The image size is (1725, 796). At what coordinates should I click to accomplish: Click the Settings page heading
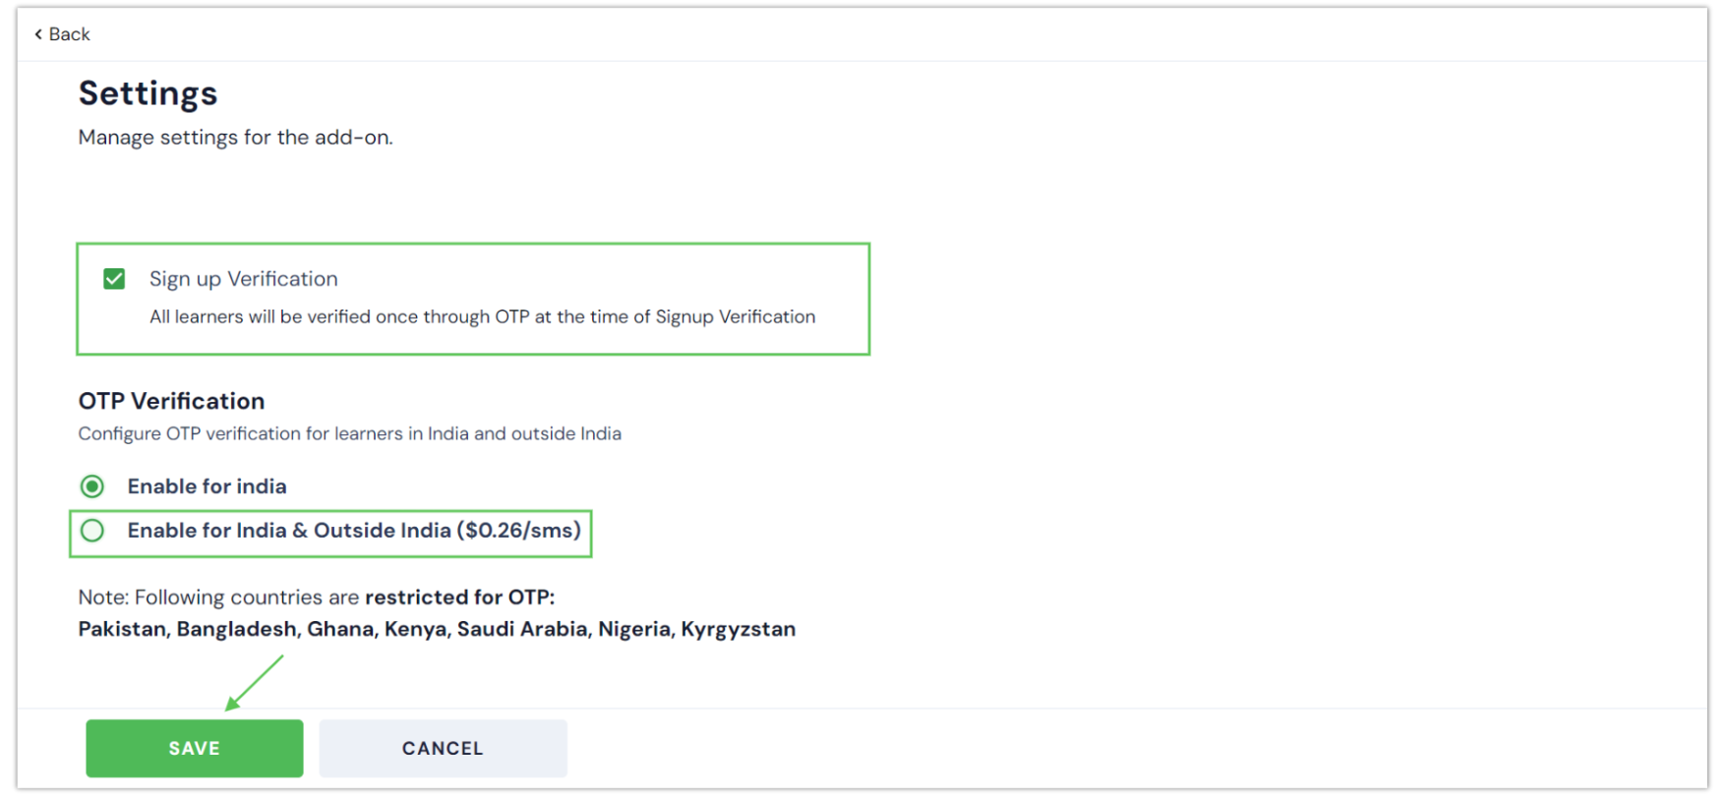click(149, 93)
